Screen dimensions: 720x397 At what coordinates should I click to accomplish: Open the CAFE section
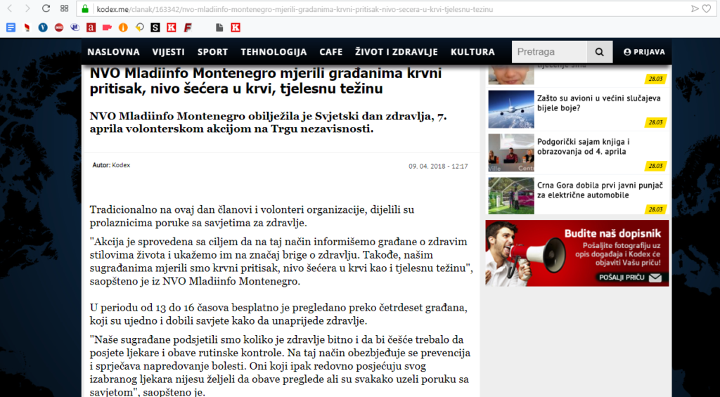[x=331, y=52]
